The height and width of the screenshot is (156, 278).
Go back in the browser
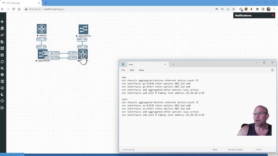2,9
